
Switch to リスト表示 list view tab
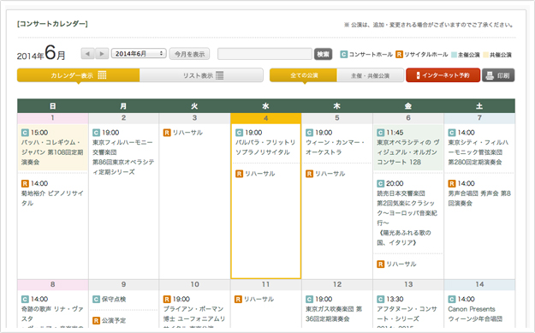point(201,75)
